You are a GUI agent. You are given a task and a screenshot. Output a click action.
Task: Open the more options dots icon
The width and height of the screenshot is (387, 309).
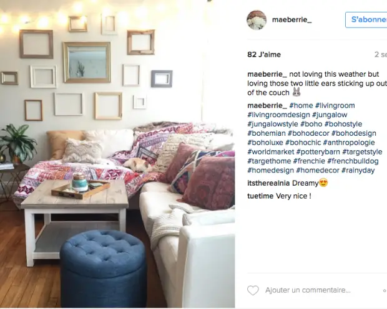(385, 290)
